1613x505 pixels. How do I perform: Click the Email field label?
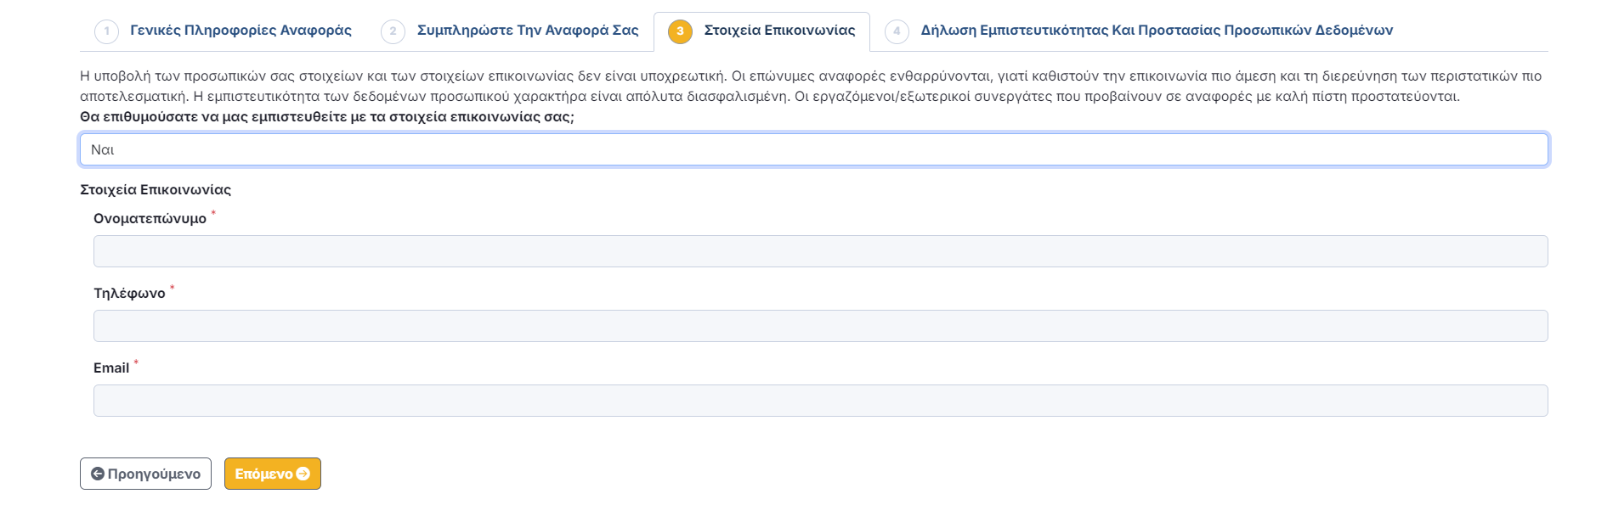click(x=111, y=368)
